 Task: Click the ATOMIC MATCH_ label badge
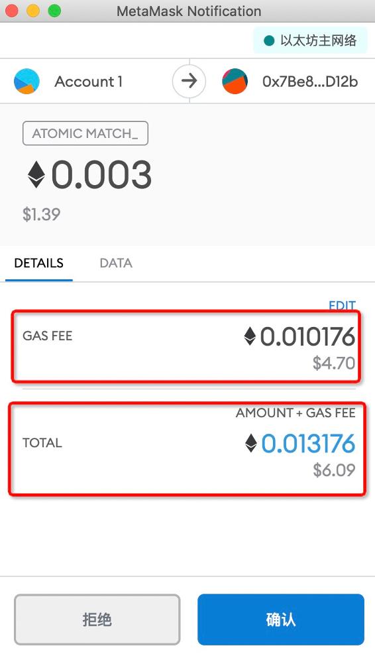[x=85, y=133]
